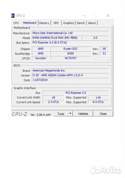Open the Graphics tab
Viewport: 125px width, 178px height.
[69, 23]
